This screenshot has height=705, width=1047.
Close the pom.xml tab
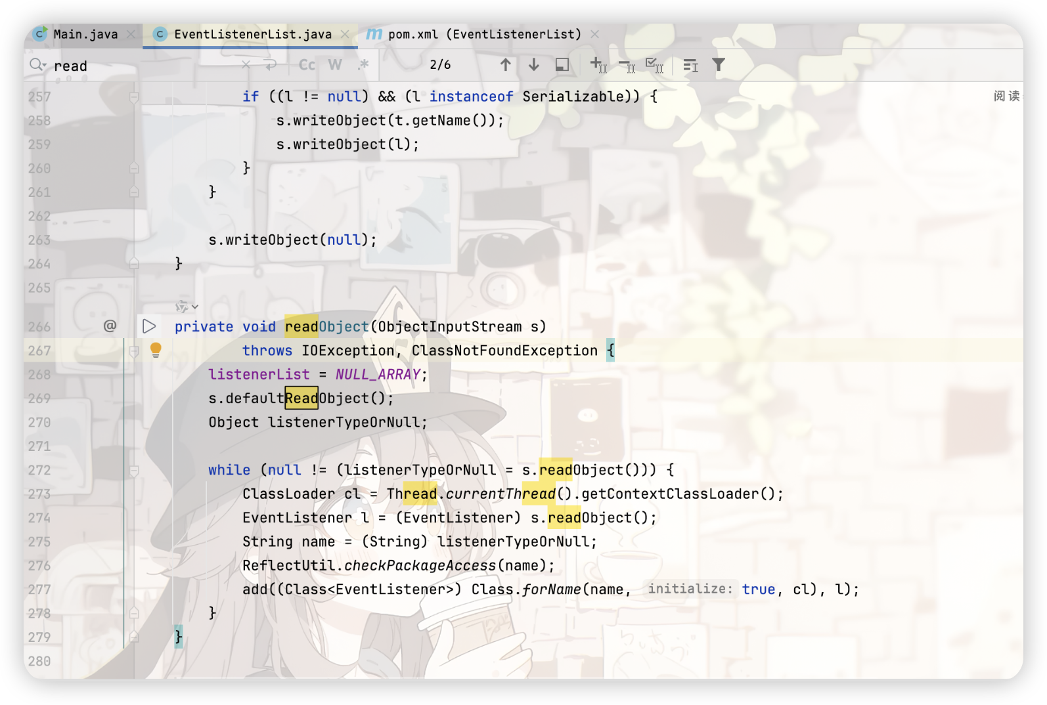[594, 34]
